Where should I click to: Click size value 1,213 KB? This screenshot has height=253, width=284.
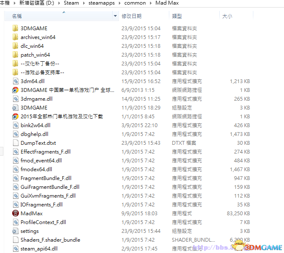point(240,81)
